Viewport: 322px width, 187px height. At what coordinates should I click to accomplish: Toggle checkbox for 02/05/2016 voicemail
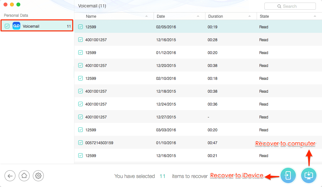[x=80, y=27]
